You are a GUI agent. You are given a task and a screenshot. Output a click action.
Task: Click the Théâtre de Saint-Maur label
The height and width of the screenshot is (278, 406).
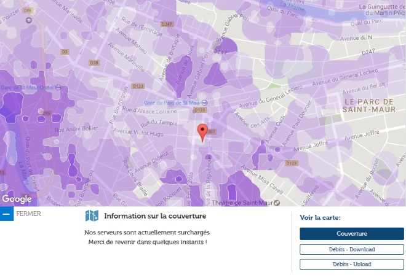tap(242, 203)
